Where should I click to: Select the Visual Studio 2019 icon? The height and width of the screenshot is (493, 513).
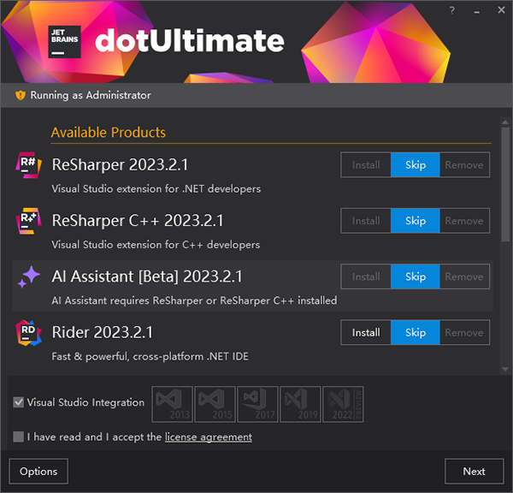(x=300, y=403)
